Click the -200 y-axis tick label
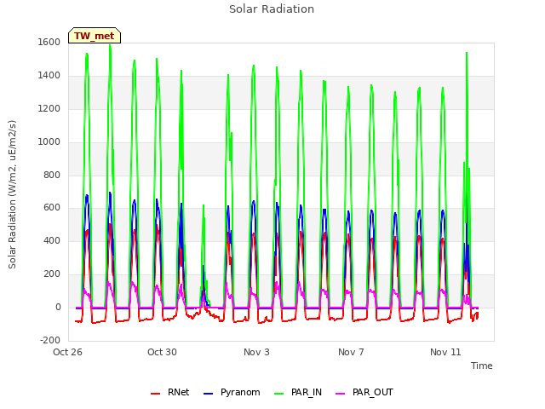Viewport: 545px width, 409px height. 50,340
